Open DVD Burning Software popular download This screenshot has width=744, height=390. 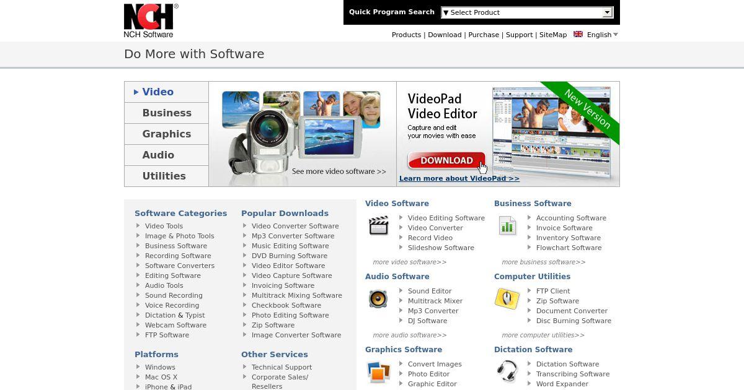290,256
